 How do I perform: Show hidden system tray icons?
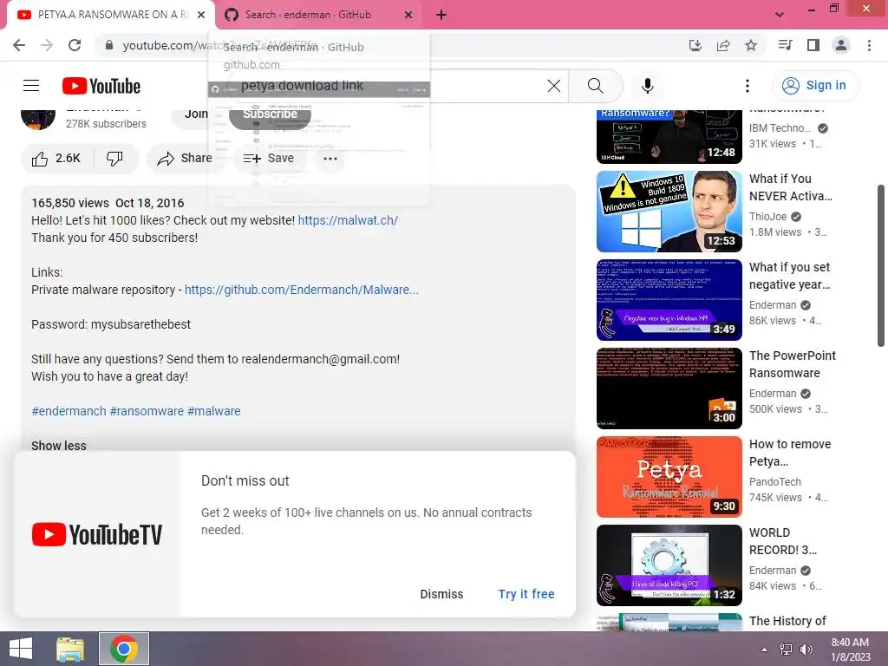pos(765,650)
